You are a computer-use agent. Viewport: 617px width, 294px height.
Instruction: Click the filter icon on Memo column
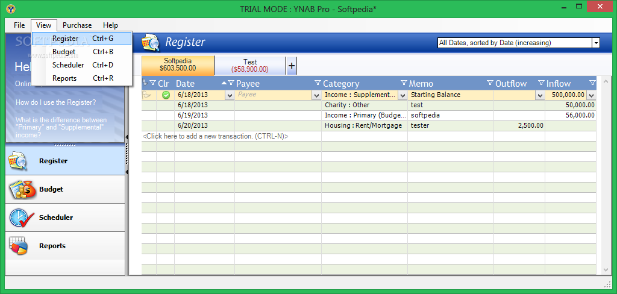pos(490,83)
